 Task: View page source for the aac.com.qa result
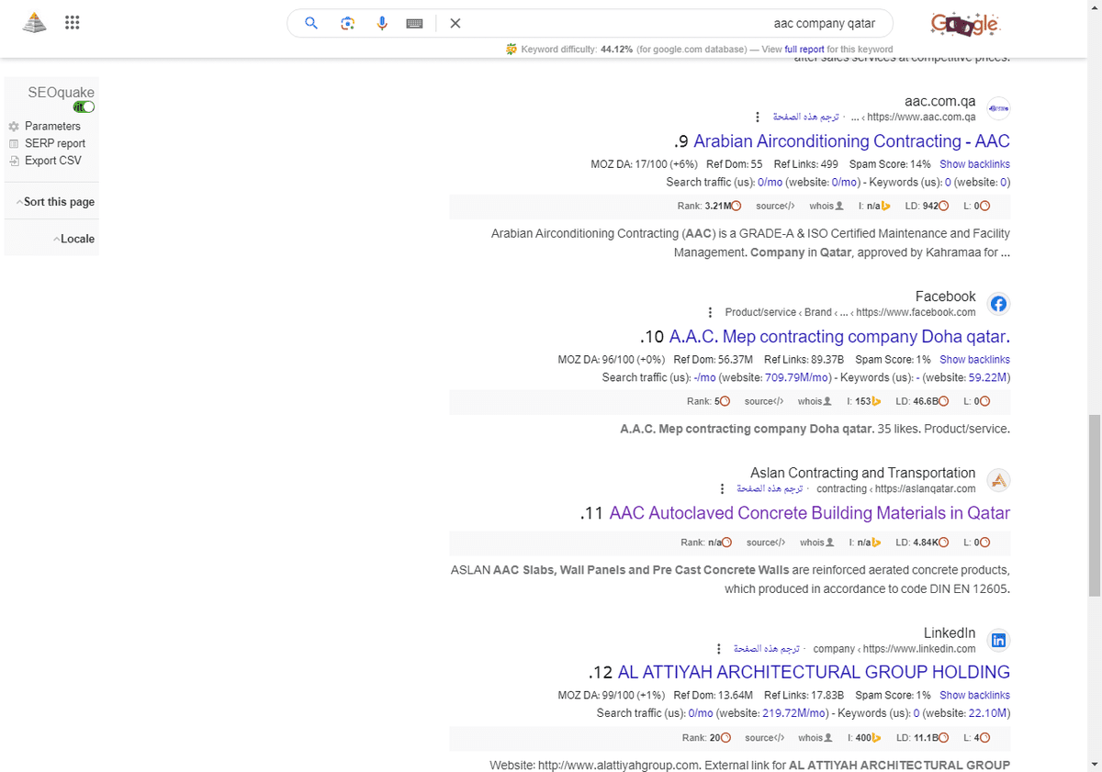(x=774, y=206)
